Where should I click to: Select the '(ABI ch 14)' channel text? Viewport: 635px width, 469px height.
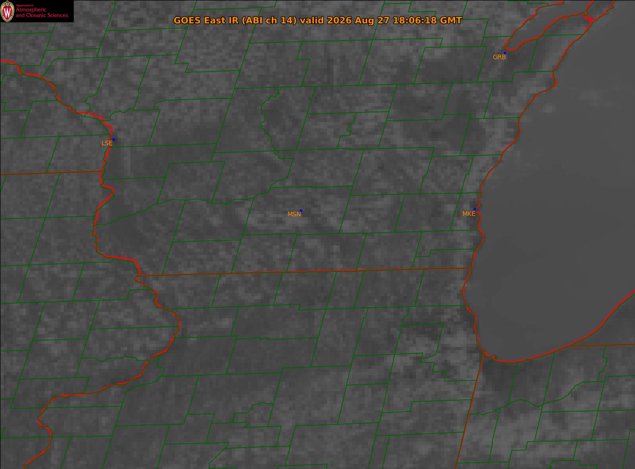coord(270,20)
